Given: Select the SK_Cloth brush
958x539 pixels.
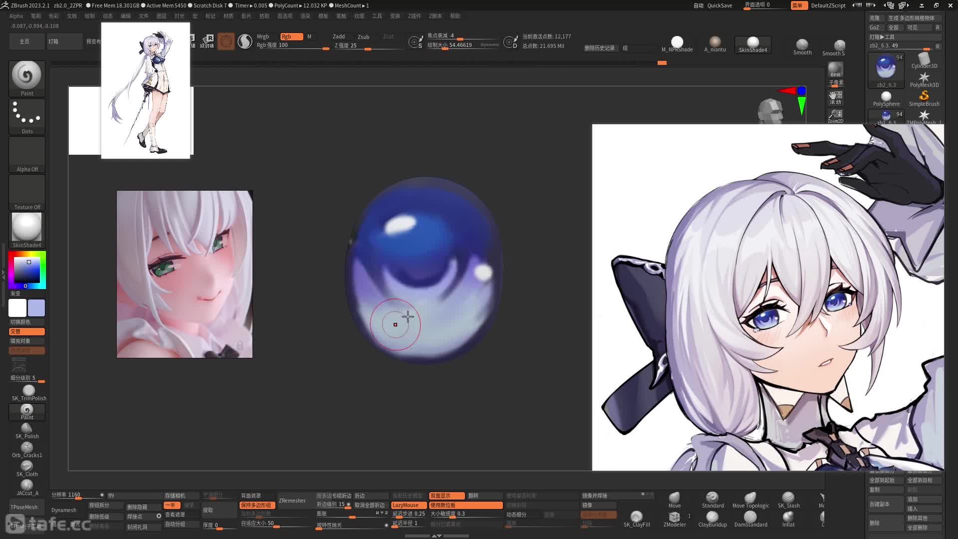Looking at the screenshot, I should [x=27, y=469].
